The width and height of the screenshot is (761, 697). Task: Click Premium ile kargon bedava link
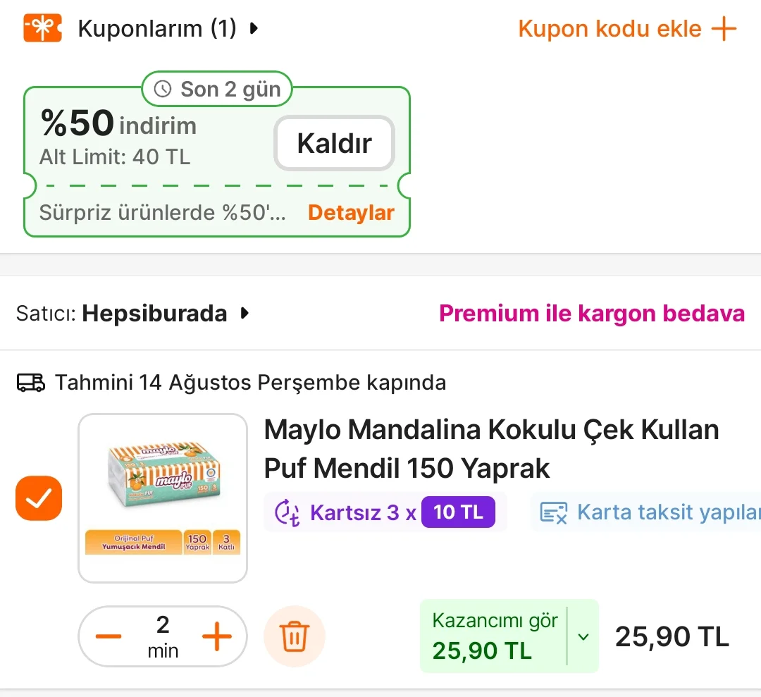(x=591, y=314)
